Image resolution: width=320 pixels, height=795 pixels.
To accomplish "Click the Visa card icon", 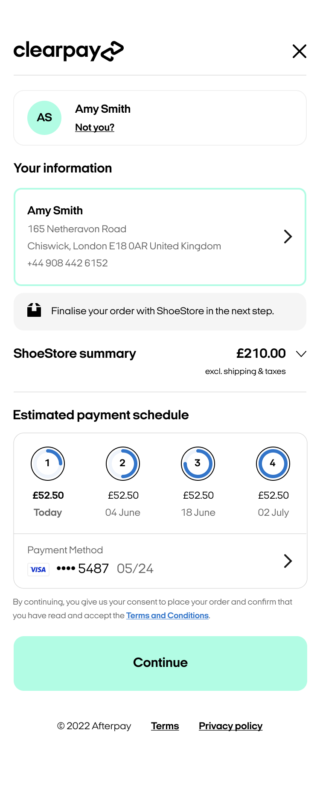I will (x=38, y=570).
